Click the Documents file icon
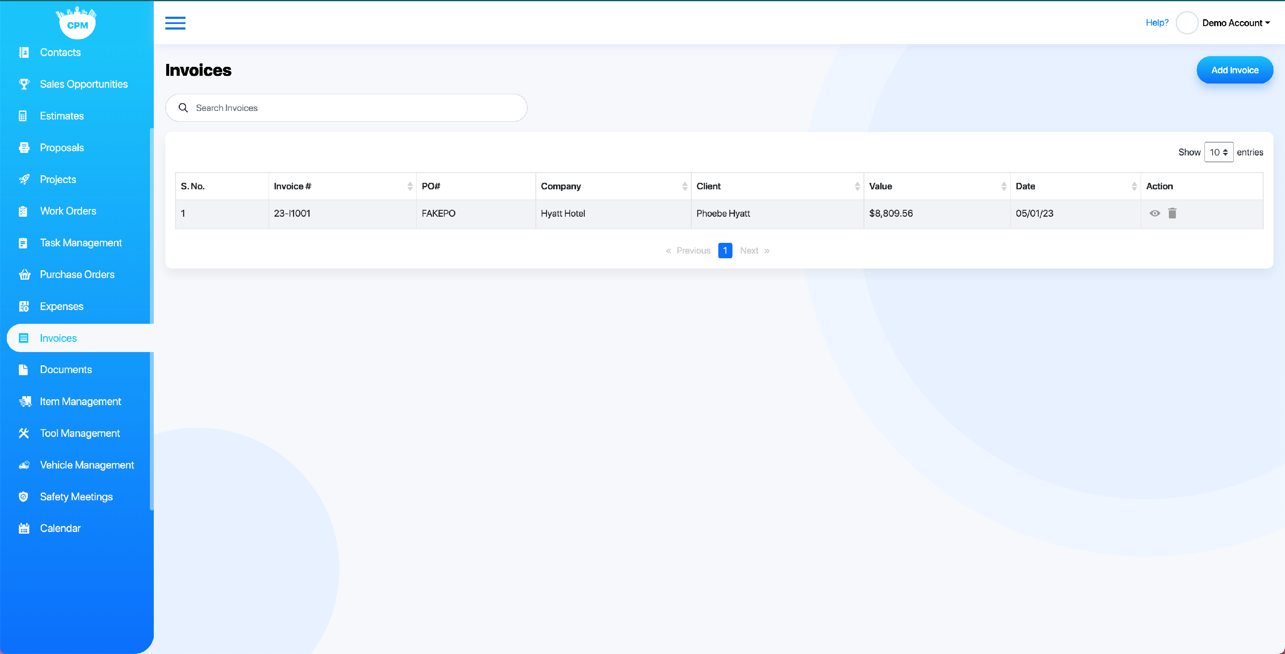Screen dimensions: 1285x654 coord(23,370)
